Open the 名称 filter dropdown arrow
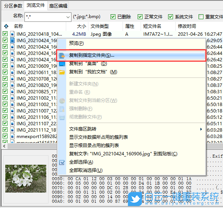 [x=68, y=17]
